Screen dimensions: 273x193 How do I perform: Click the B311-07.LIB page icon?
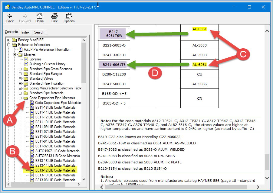(32, 132)
